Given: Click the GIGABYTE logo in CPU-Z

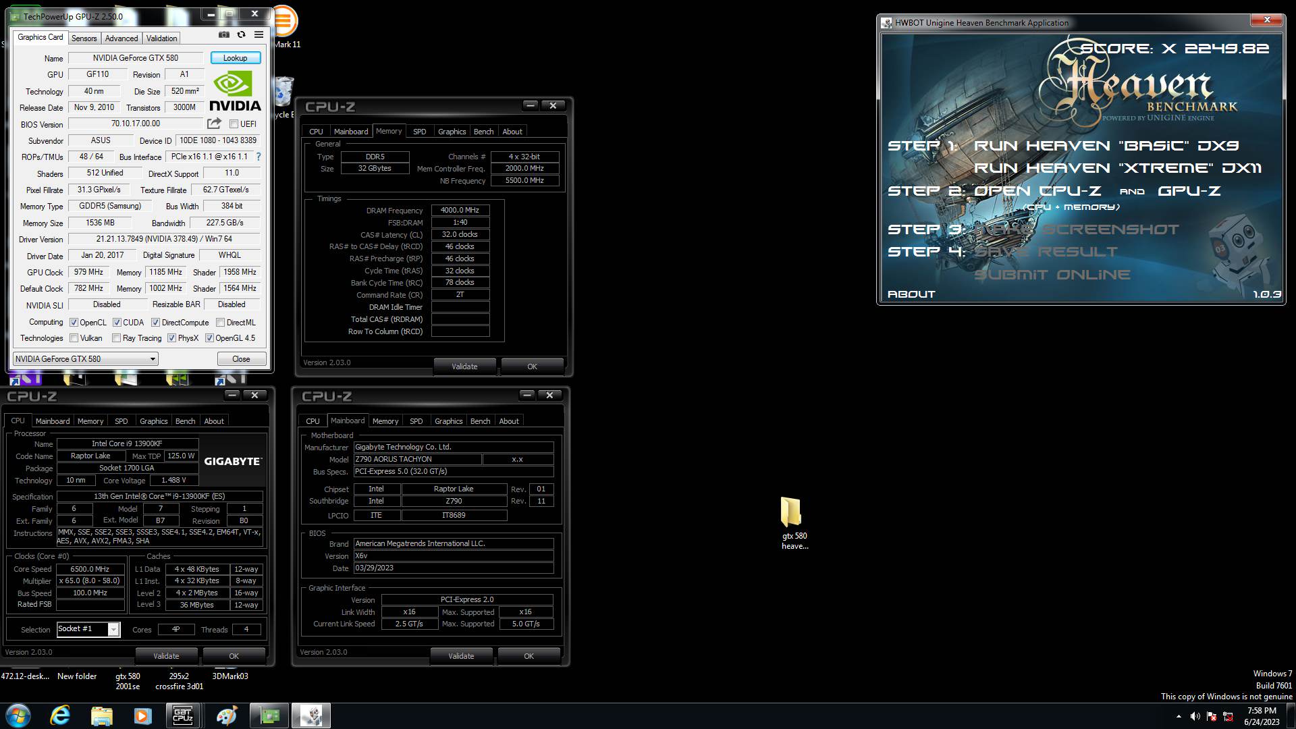Looking at the screenshot, I should (x=233, y=461).
